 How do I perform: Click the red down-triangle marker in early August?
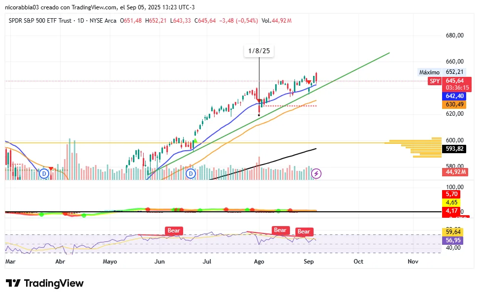[259, 101]
